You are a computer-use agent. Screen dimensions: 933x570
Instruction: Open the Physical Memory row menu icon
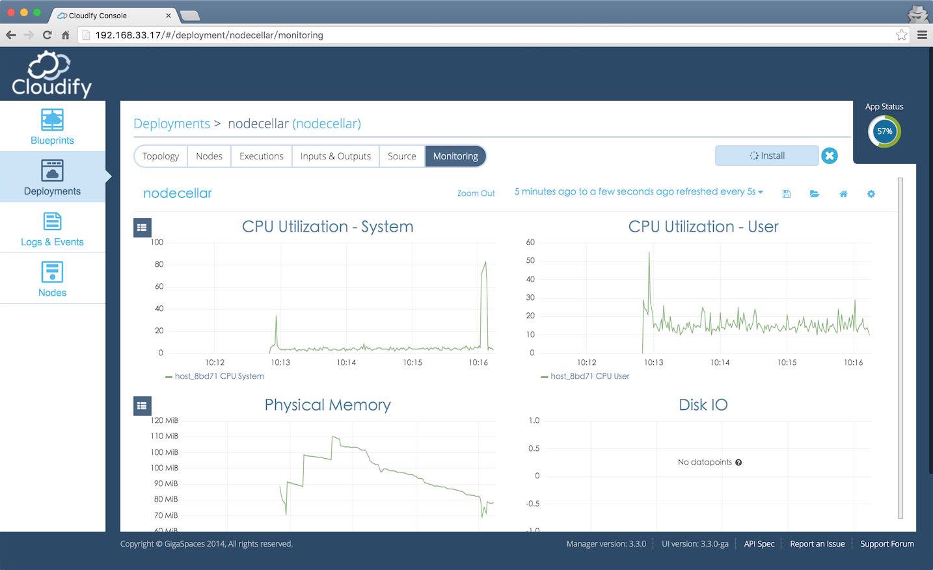142,405
